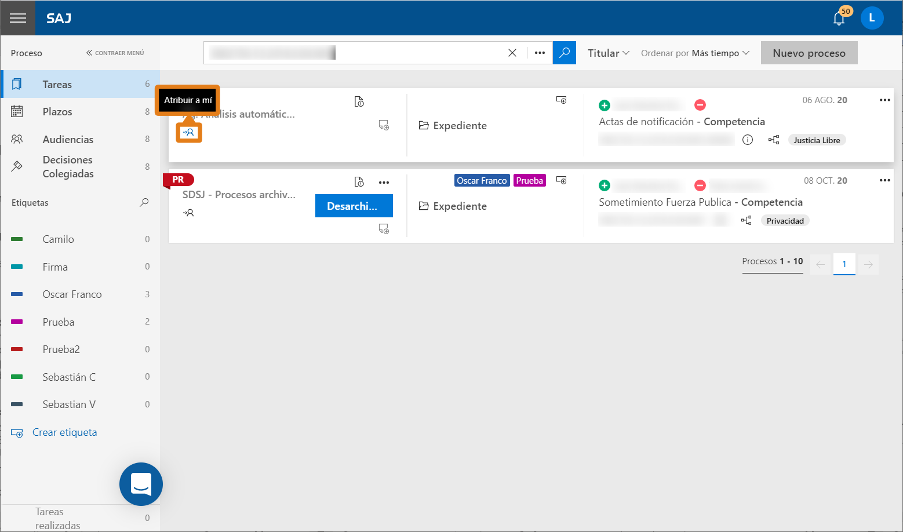Click the Nuevo proceso button

(x=809, y=53)
